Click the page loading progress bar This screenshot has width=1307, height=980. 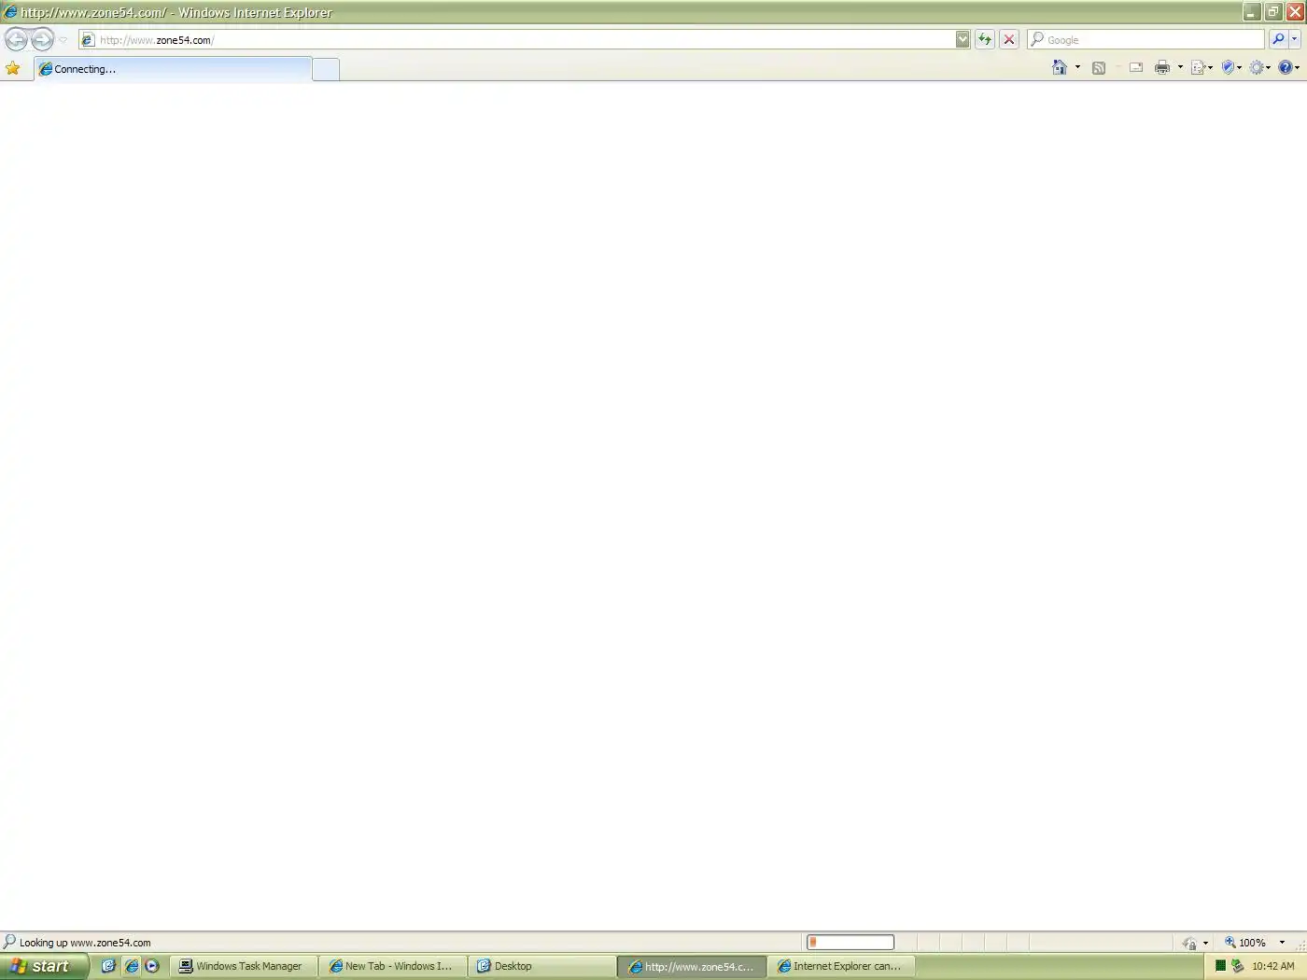point(850,943)
